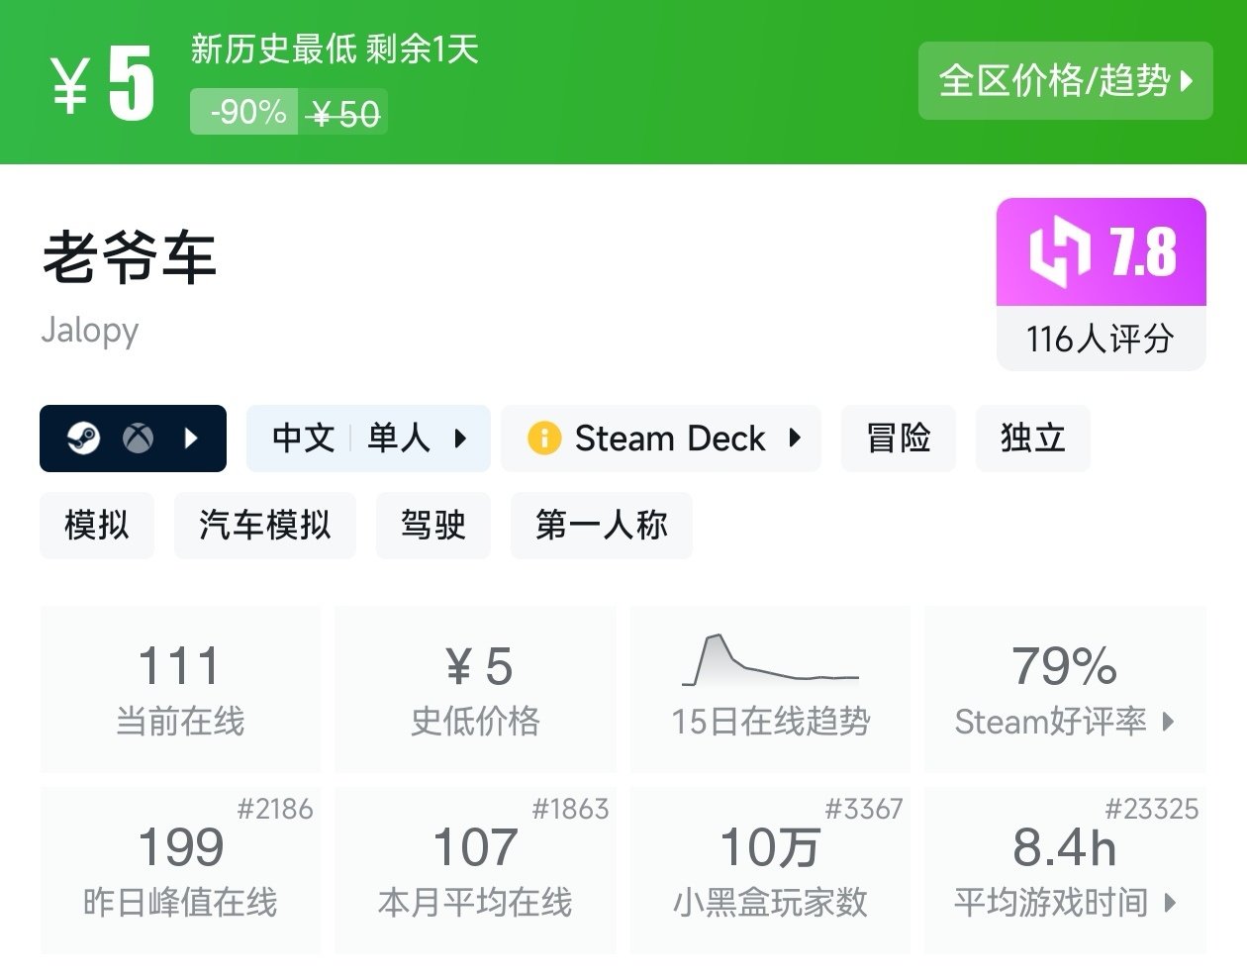Select the 独立 genre tag

point(1032,438)
